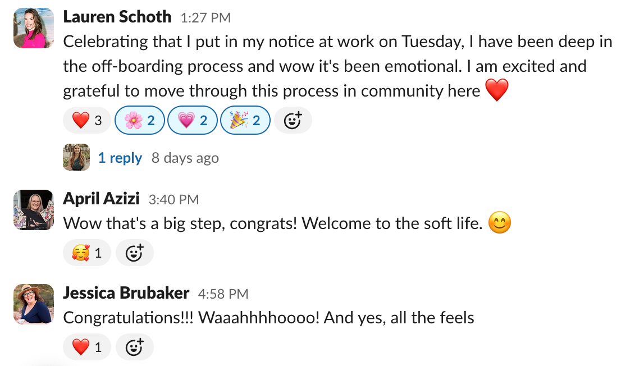This screenshot has width=621, height=366.
Task: Click the add reaction icon under Lauren's message
Action: (x=293, y=120)
